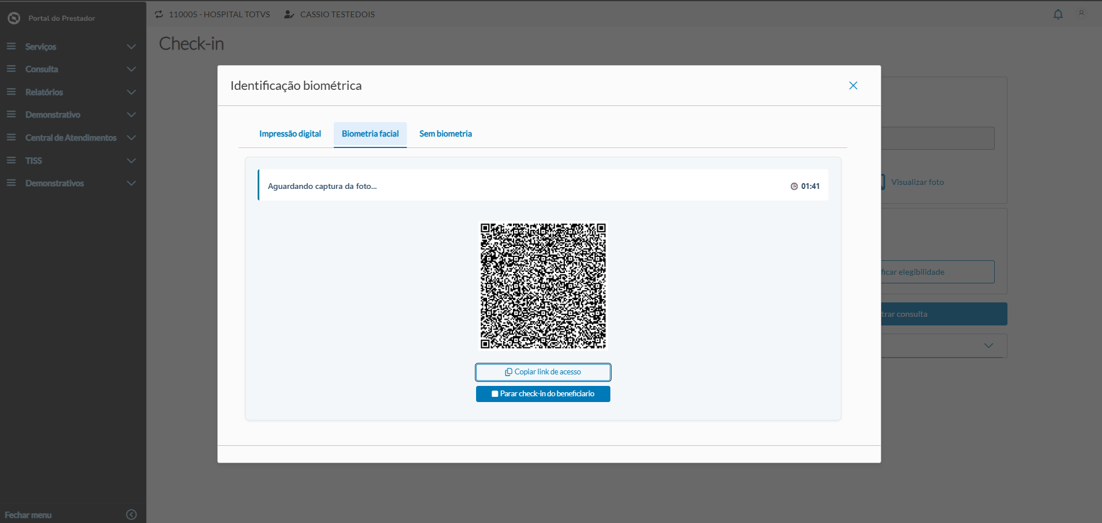Image resolution: width=1102 pixels, height=523 pixels.
Task: Click the timer clock icon beside 01:41
Action: (x=794, y=186)
